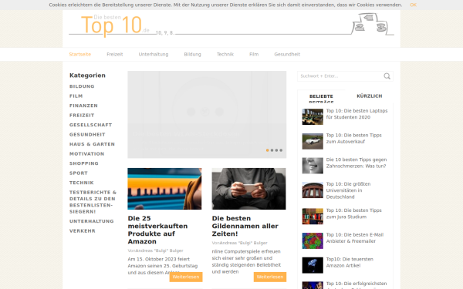Screen dimensions: 463x289
Task: Open the FINANZEN category link
Action: (x=83, y=106)
